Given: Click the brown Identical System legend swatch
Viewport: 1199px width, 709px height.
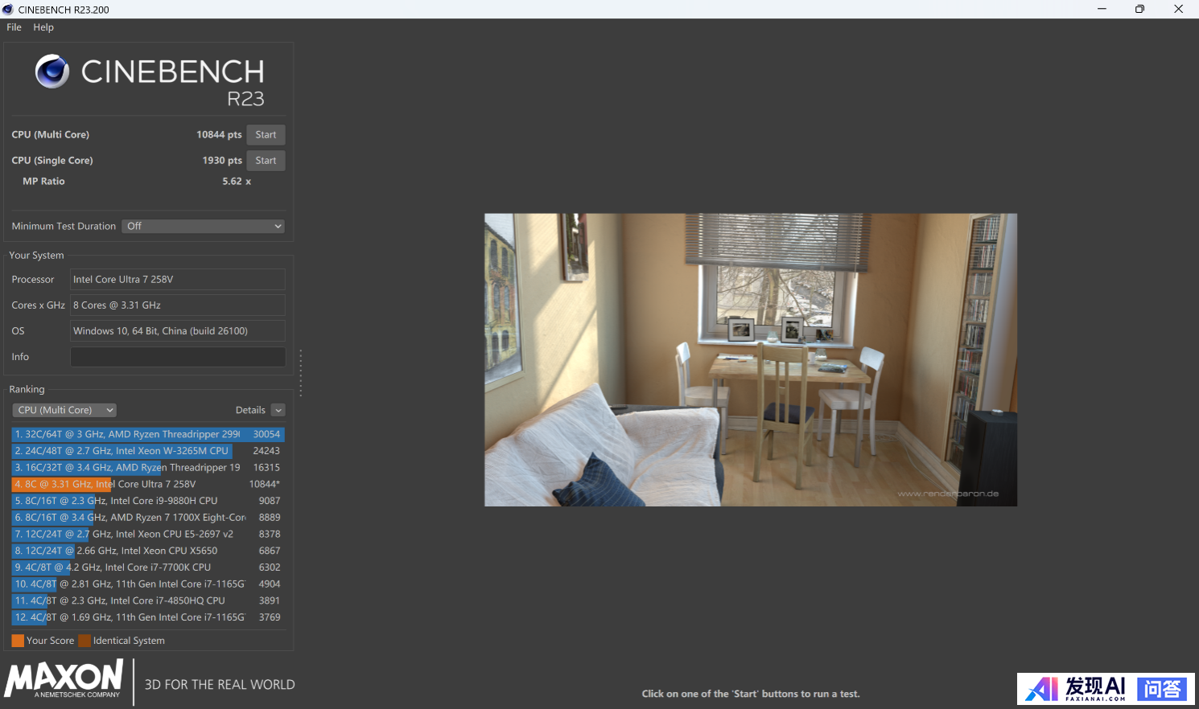Looking at the screenshot, I should 84,641.
